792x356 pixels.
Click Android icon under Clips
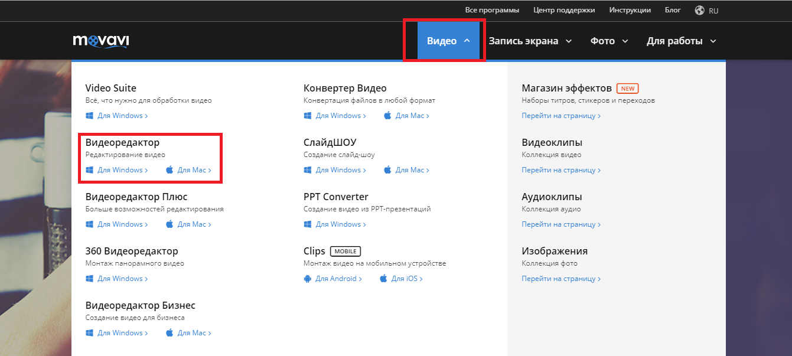[307, 279]
